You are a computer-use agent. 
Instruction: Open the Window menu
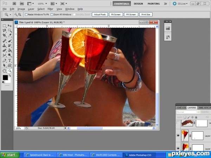(x=70, y=9)
